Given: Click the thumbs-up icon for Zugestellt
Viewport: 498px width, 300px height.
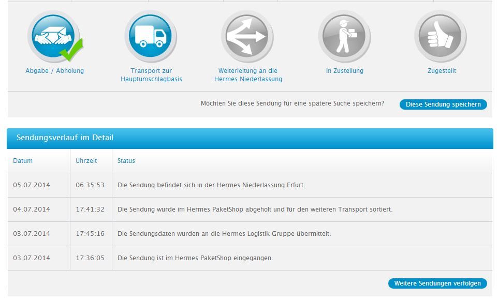Looking at the screenshot, I should (441, 36).
